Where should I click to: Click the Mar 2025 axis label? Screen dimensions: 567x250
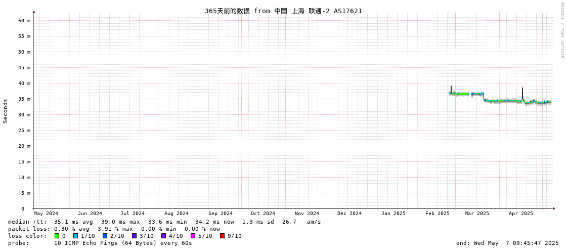coord(476,214)
